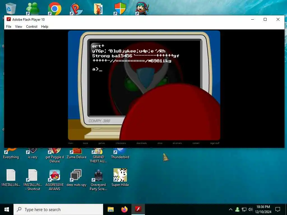Click the Adobe Flash Player title bar icon
Viewport: 287px width, 215px height.
point(9,19)
